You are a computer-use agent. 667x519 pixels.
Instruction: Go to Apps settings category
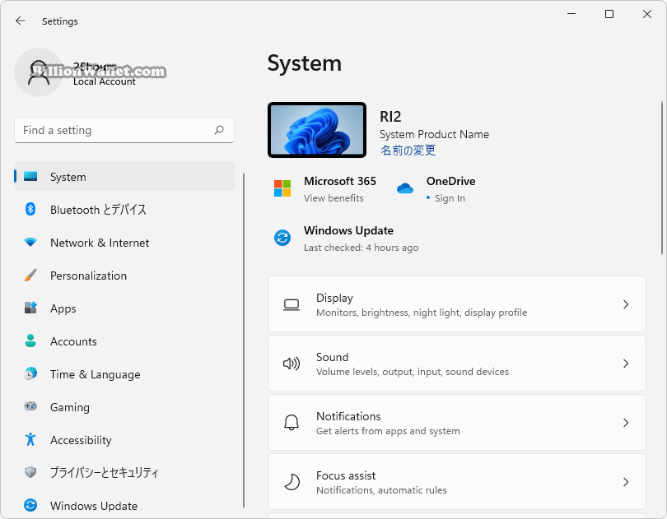[x=124, y=308]
